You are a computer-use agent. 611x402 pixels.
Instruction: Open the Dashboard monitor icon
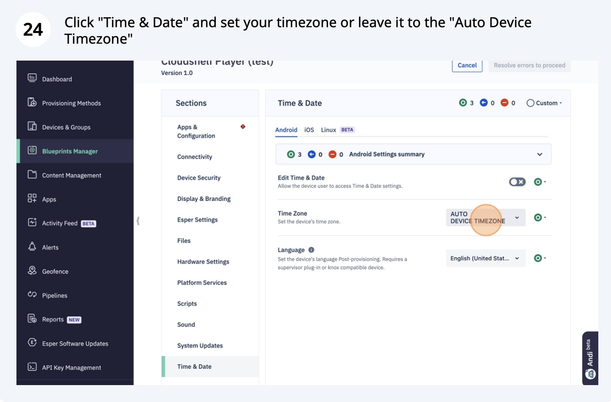(x=32, y=78)
